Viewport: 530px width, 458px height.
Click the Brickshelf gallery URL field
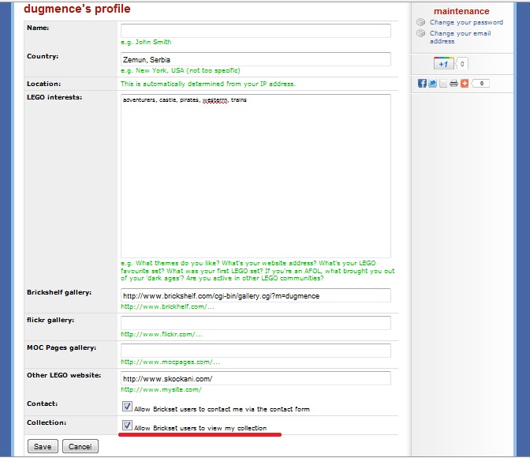tap(256, 295)
